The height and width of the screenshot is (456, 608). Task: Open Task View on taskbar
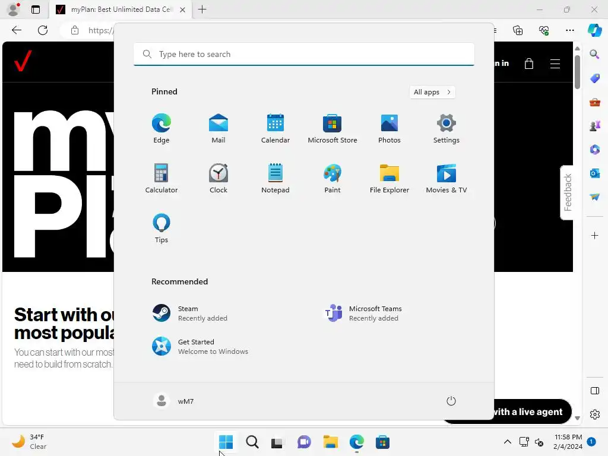click(x=277, y=442)
